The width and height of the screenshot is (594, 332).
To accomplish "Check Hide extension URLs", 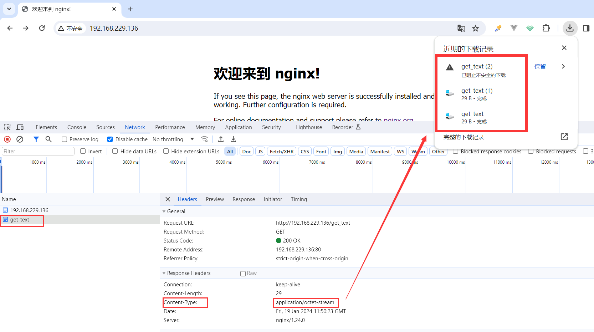I will click(166, 151).
